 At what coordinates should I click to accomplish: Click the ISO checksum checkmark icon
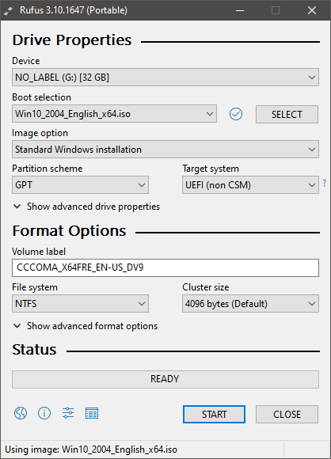click(236, 114)
